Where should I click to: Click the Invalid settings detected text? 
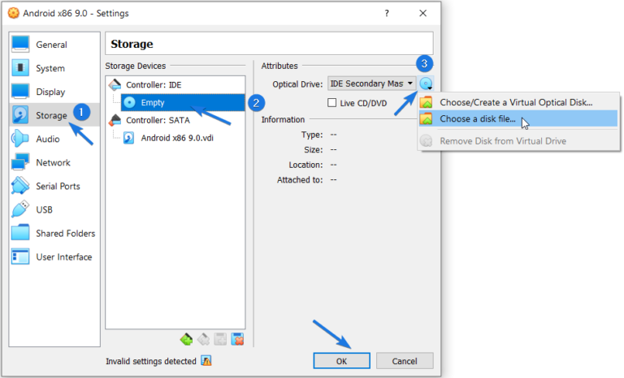click(151, 361)
